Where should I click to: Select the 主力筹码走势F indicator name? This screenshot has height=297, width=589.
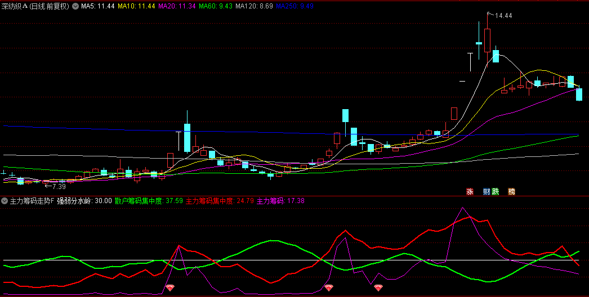coord(32,201)
